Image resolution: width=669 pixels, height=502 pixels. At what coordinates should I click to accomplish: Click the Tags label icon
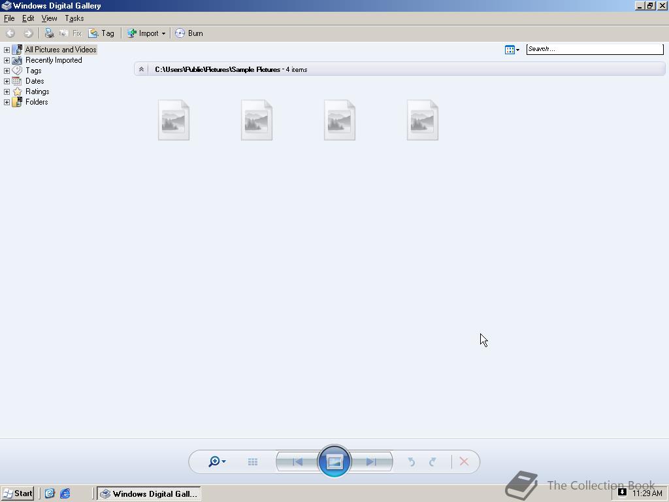click(17, 71)
